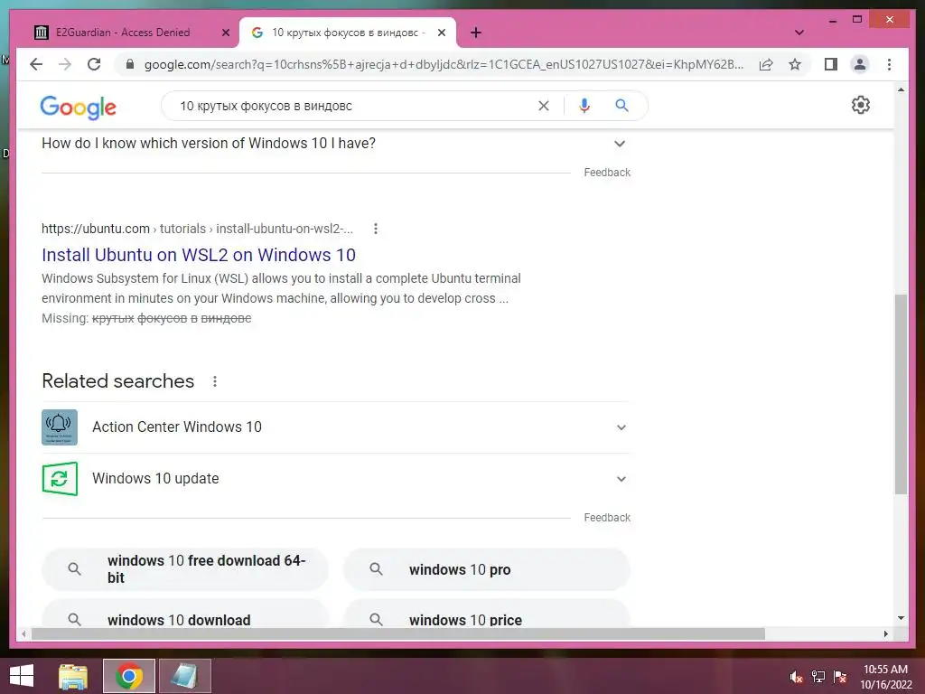The height and width of the screenshot is (694, 925).
Task: Select the '10 крутых фокусов в виндовс' tab
Action: (x=348, y=33)
